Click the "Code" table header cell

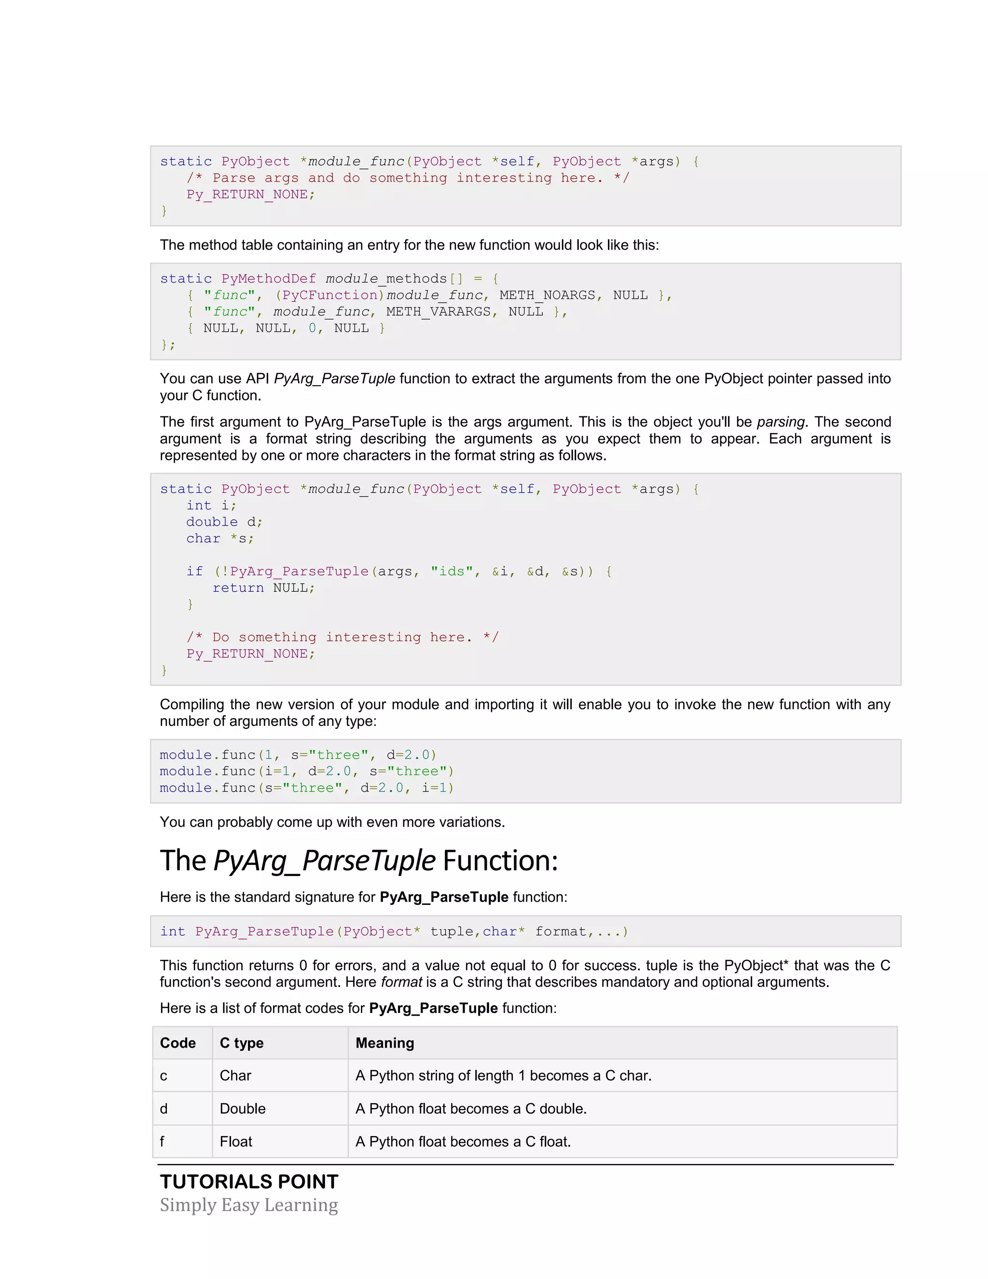[182, 1043]
